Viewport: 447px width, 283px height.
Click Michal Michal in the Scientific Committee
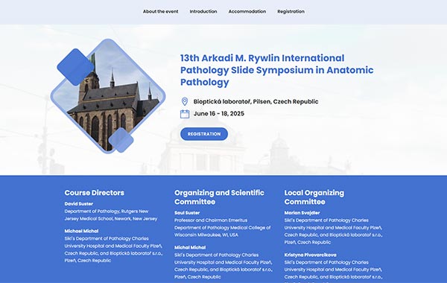(x=190, y=247)
